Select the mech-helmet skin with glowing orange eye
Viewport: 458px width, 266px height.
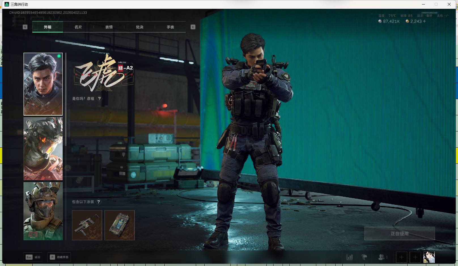click(43, 149)
